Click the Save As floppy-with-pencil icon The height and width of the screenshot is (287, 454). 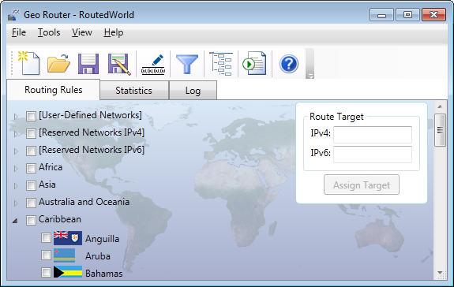click(119, 64)
